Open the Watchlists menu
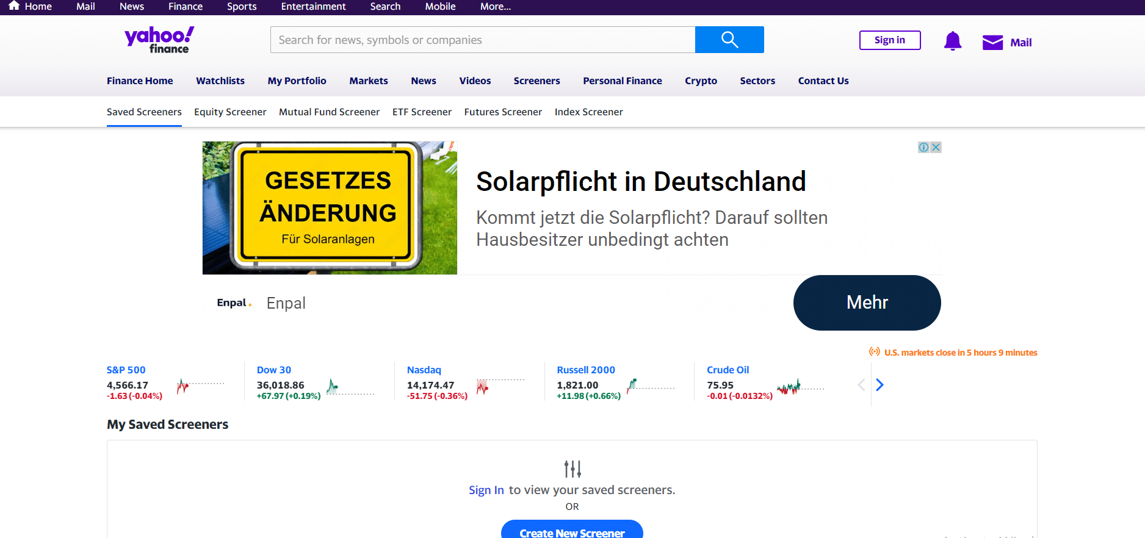Screen dimensions: 1145x538 click(220, 81)
